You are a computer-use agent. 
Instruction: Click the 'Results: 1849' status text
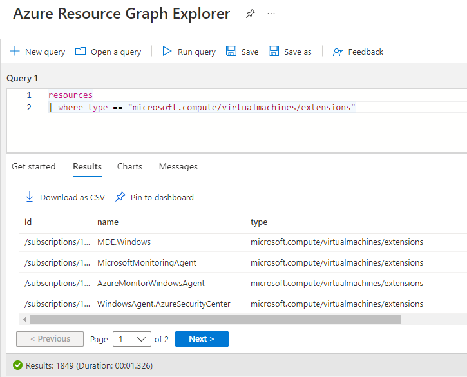[50, 365]
